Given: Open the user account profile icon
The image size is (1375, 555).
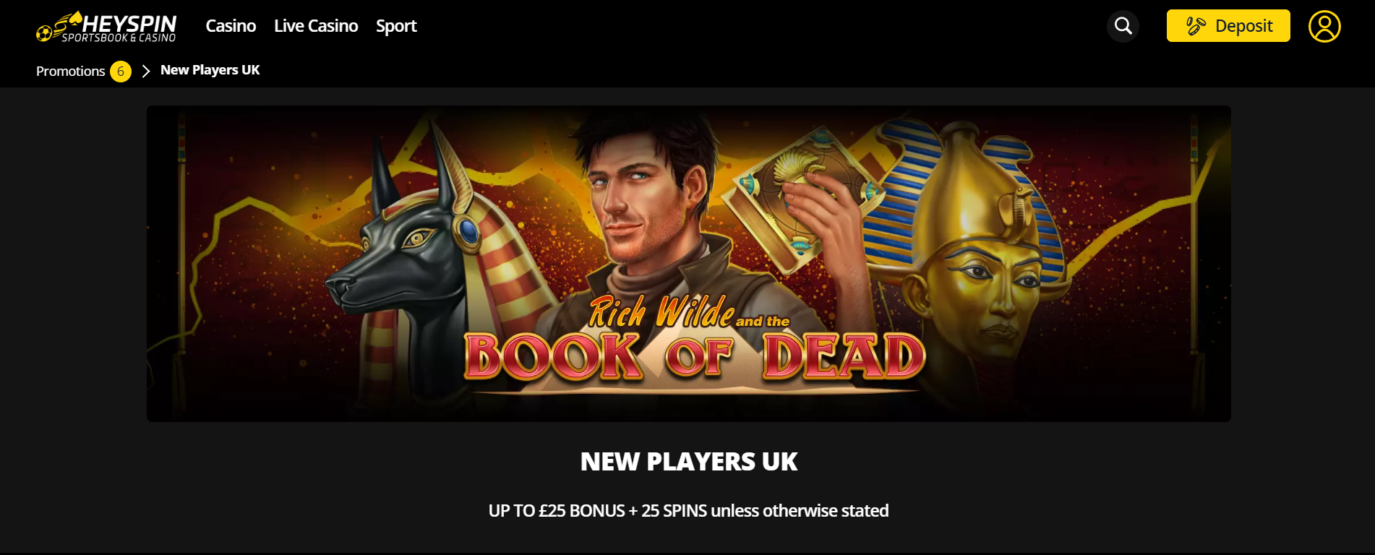Looking at the screenshot, I should pyautogui.click(x=1324, y=26).
